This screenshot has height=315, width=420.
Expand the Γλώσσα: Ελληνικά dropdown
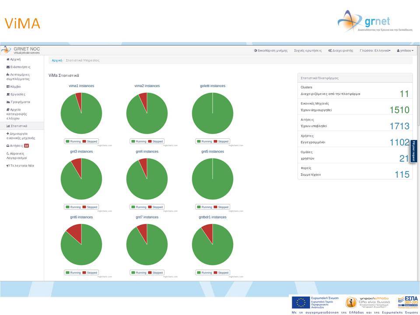pyautogui.click(x=375, y=50)
